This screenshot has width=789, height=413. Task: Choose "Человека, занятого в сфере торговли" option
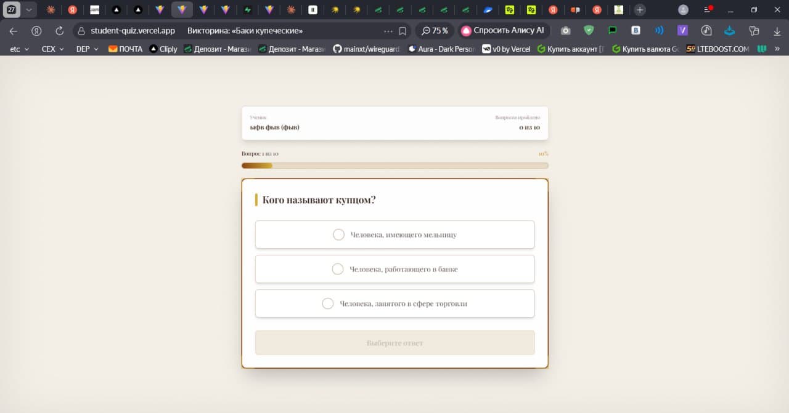(328, 303)
